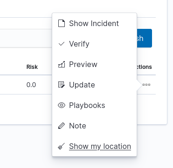Click the pencil icon beside Note
This screenshot has width=173, height=168.
click(x=62, y=126)
